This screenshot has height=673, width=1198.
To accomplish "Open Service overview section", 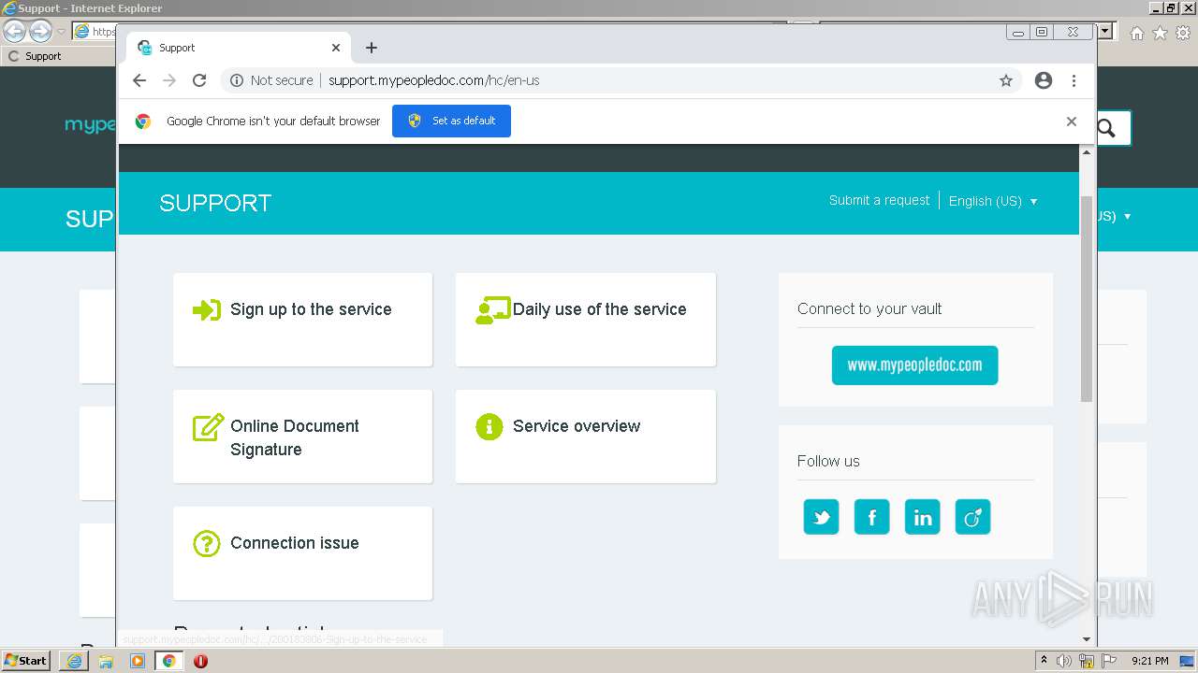I will [x=586, y=437].
